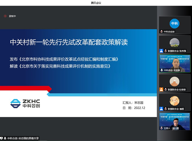Image resolution: width=192 pixels, height=141 pixels.
Task: Click the name label 中科合创-宋志国 in participant tile
Action: (172, 70)
